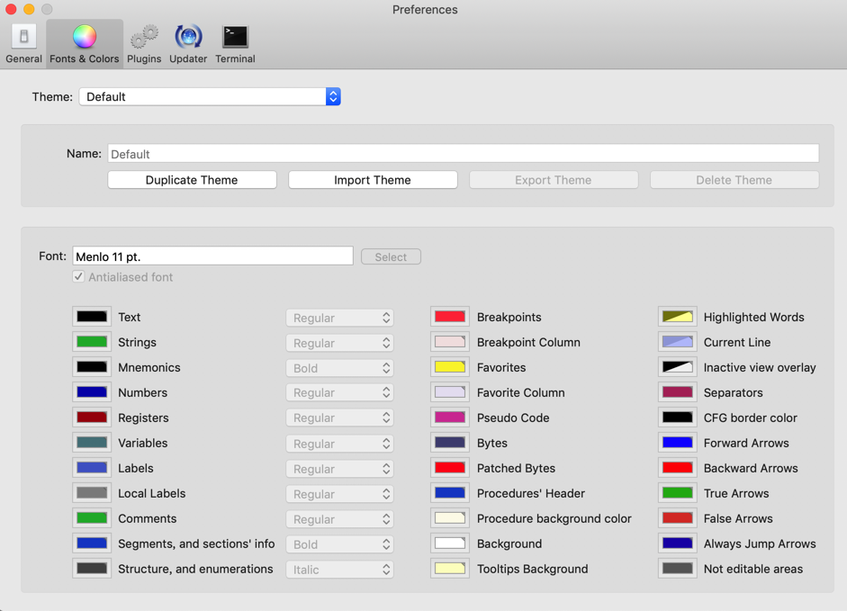The image size is (847, 611).
Task: Modify the Forward Arrows color swatch
Action: click(x=678, y=443)
